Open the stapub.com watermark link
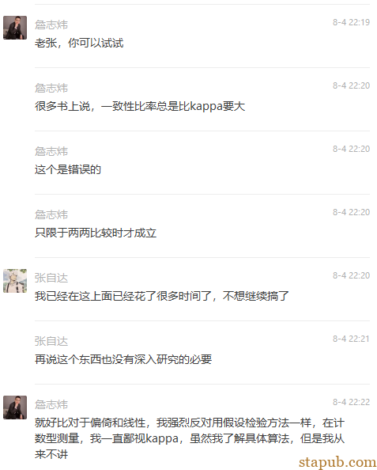The width and height of the screenshot is (377, 470). (x=337, y=463)
